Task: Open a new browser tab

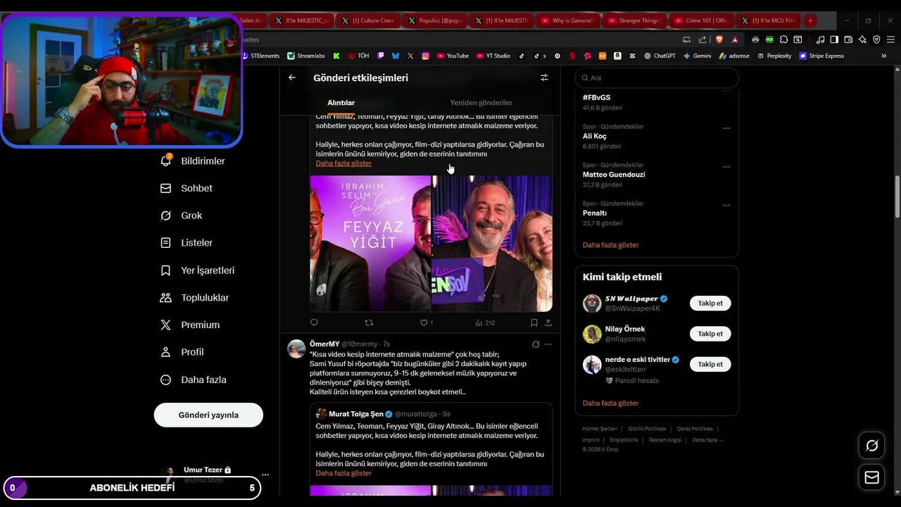Action: pos(810,20)
